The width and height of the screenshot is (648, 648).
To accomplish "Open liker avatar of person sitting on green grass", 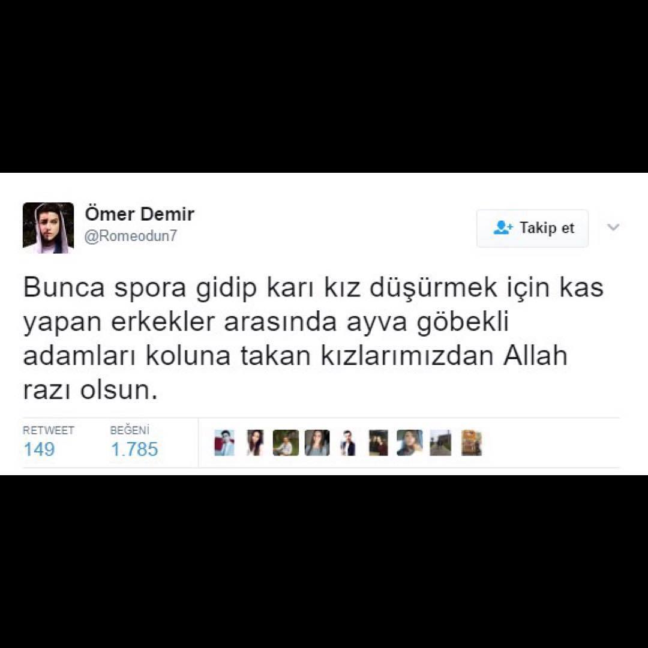I will [x=286, y=443].
